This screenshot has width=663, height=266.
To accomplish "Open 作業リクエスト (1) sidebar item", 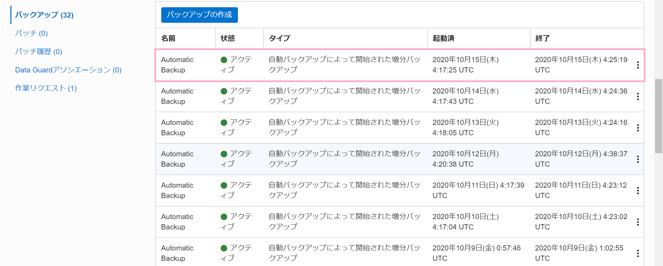I will point(46,88).
